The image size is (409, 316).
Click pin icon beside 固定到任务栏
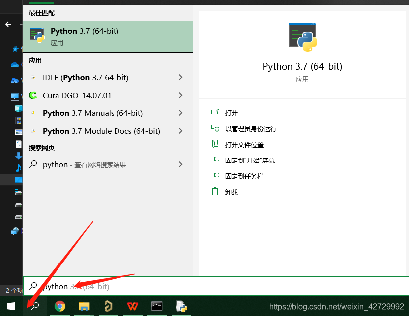click(x=215, y=175)
